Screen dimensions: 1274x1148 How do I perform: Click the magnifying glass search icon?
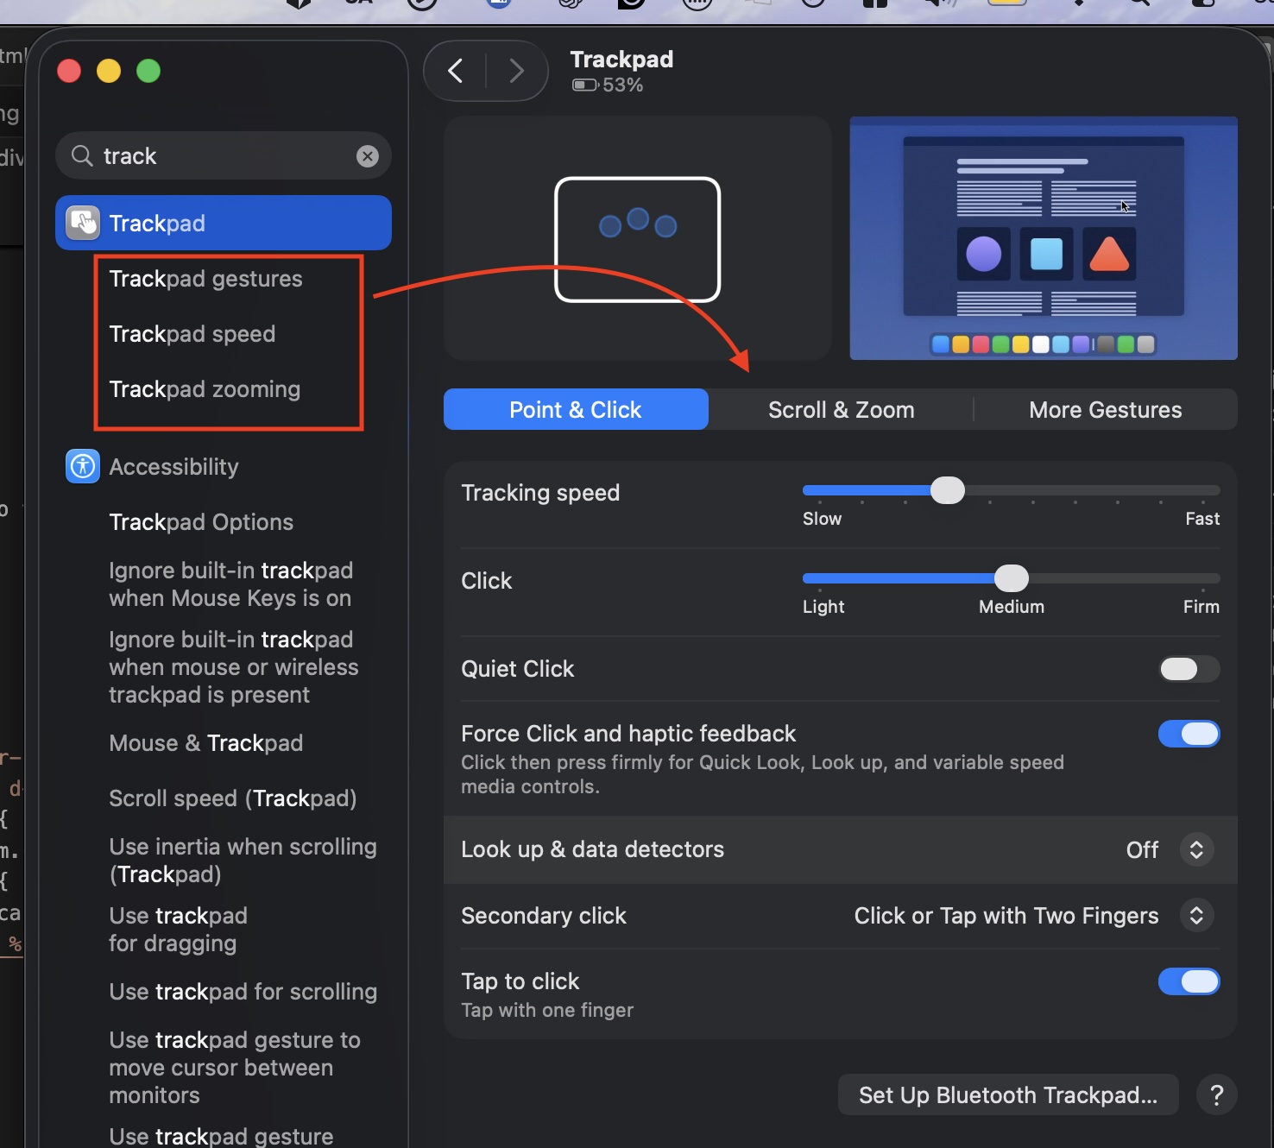[x=80, y=156]
